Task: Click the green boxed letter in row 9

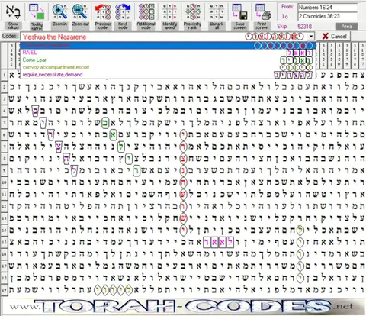Action: point(136,171)
